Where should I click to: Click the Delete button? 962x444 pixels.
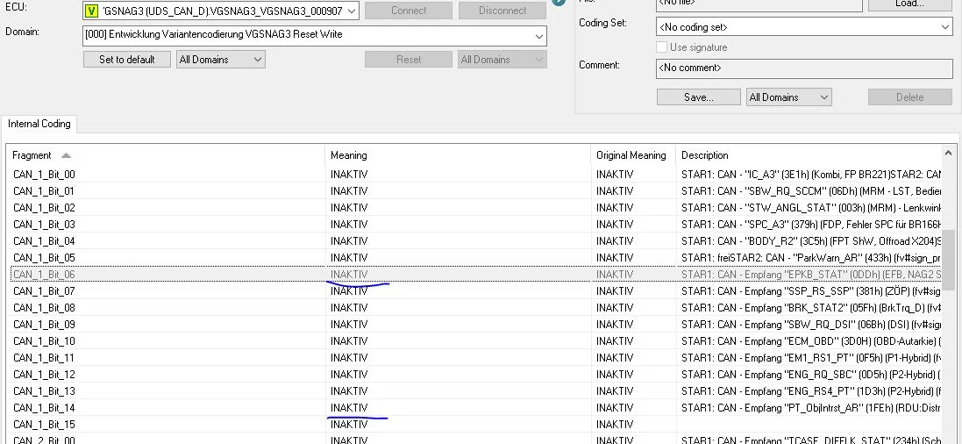tap(909, 97)
